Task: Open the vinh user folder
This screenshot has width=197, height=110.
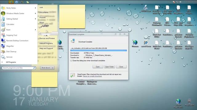Action: (41, 7)
